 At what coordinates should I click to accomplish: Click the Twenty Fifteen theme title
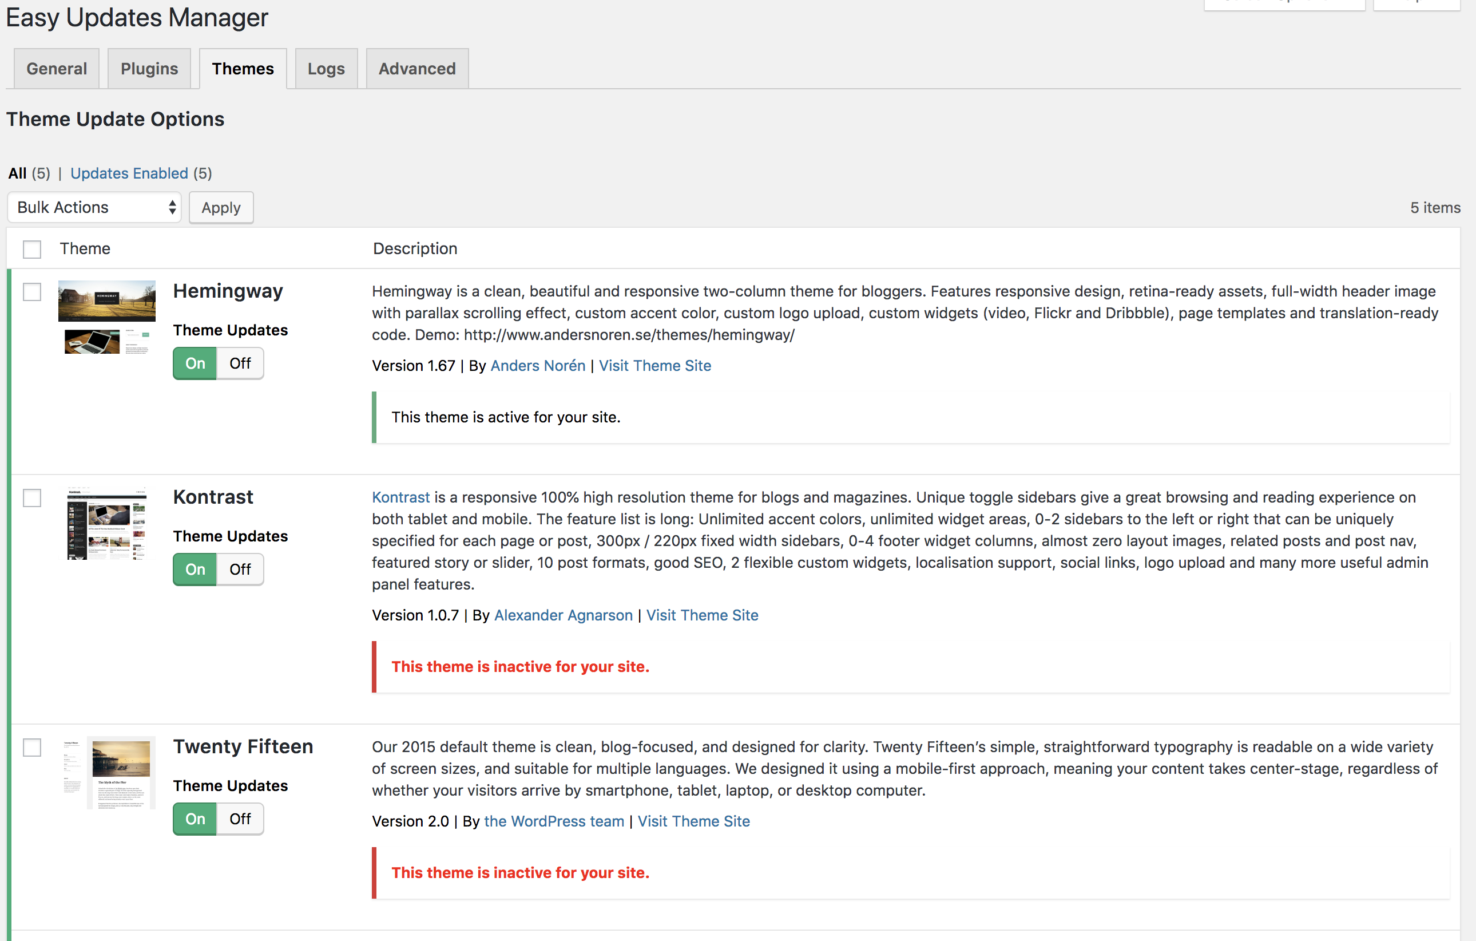click(x=243, y=747)
